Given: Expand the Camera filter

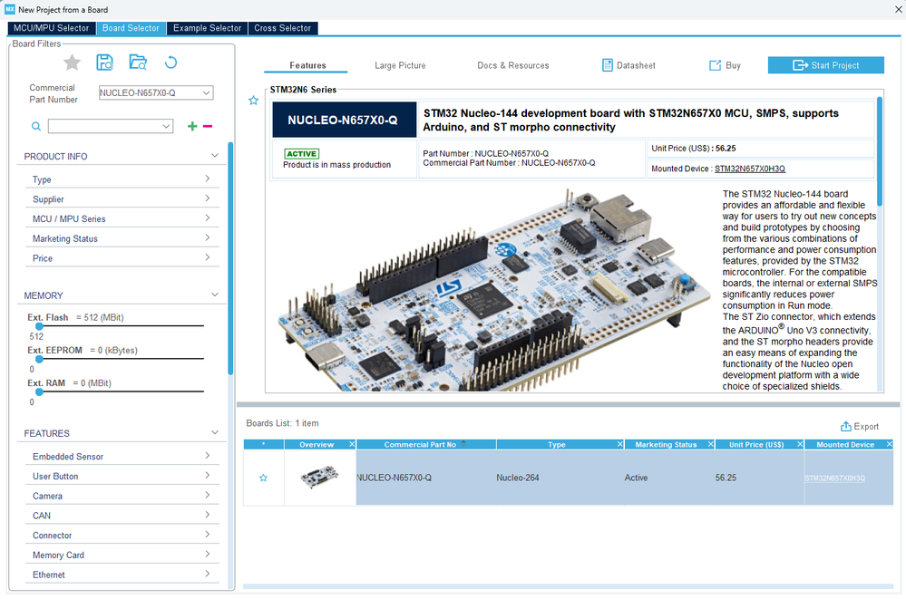Looking at the screenshot, I should pos(208,495).
